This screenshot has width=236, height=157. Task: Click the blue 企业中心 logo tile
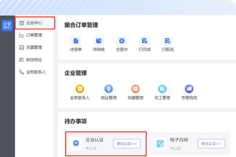7,25
